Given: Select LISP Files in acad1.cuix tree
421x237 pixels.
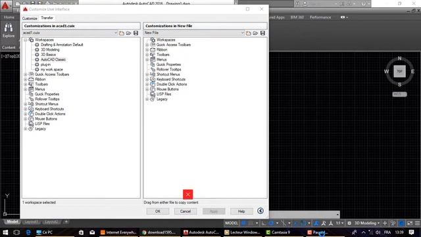Looking at the screenshot, I should 42,124.
